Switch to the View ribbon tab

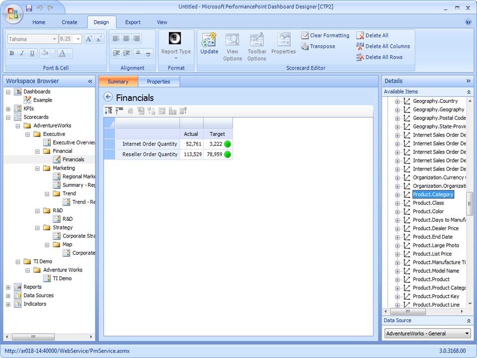pos(162,22)
